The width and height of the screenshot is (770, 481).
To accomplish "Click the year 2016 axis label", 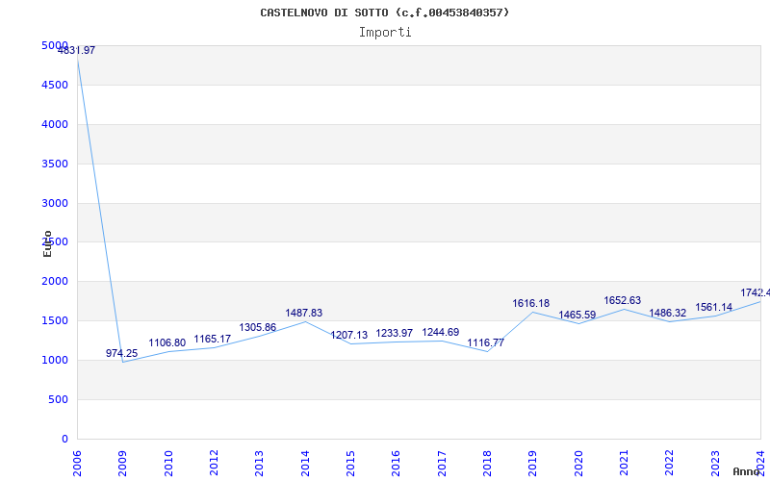I will [397, 464].
